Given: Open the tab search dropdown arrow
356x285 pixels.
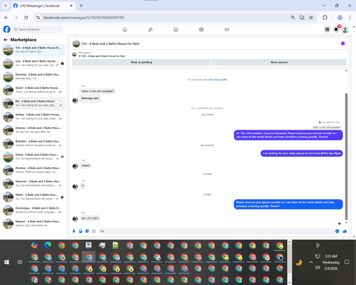Looking at the screenshot, I should coord(6,6).
